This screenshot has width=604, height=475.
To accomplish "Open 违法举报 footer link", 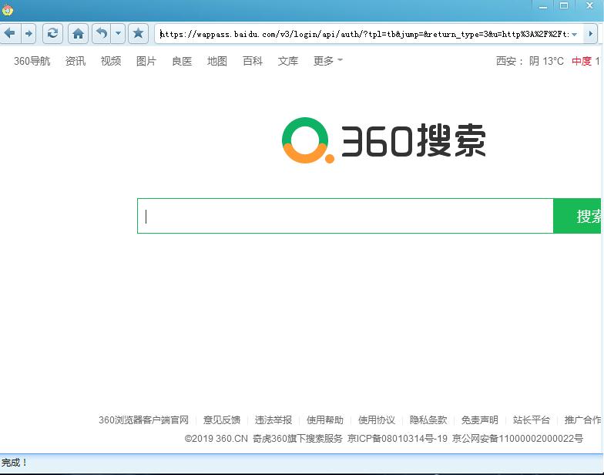I will coord(273,419).
